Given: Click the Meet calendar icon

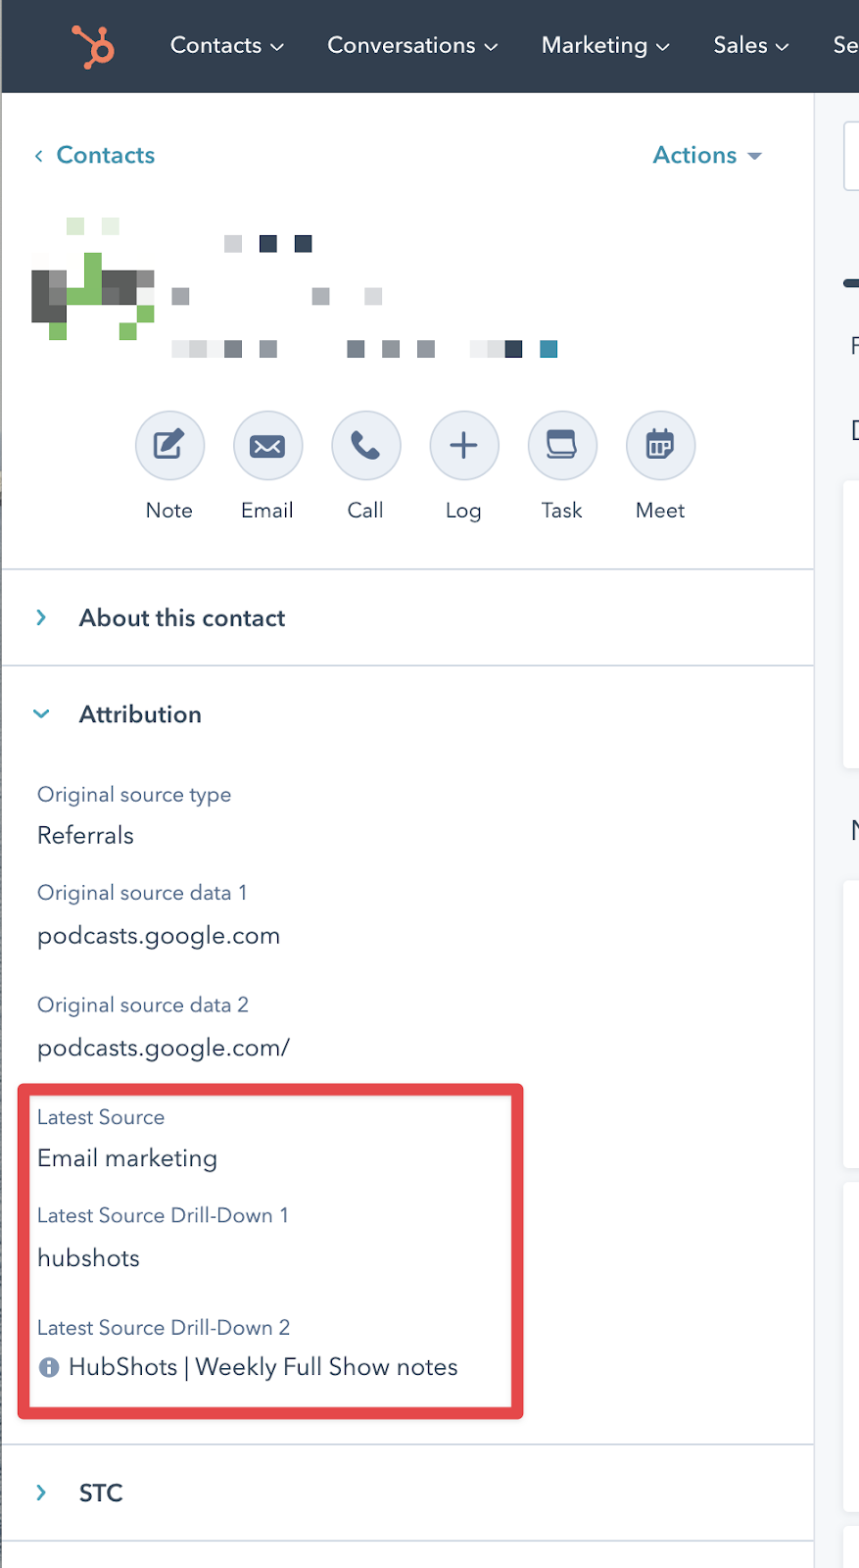Looking at the screenshot, I should tap(660, 445).
